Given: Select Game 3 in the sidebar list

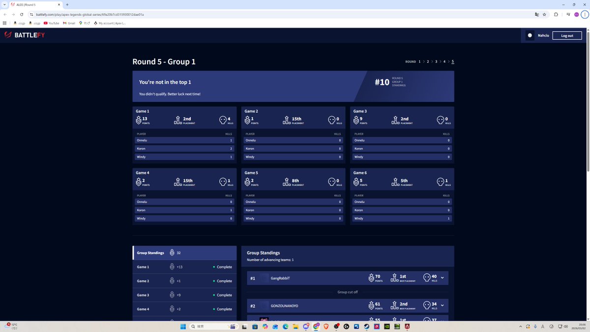Looking at the screenshot, I should [184, 295].
